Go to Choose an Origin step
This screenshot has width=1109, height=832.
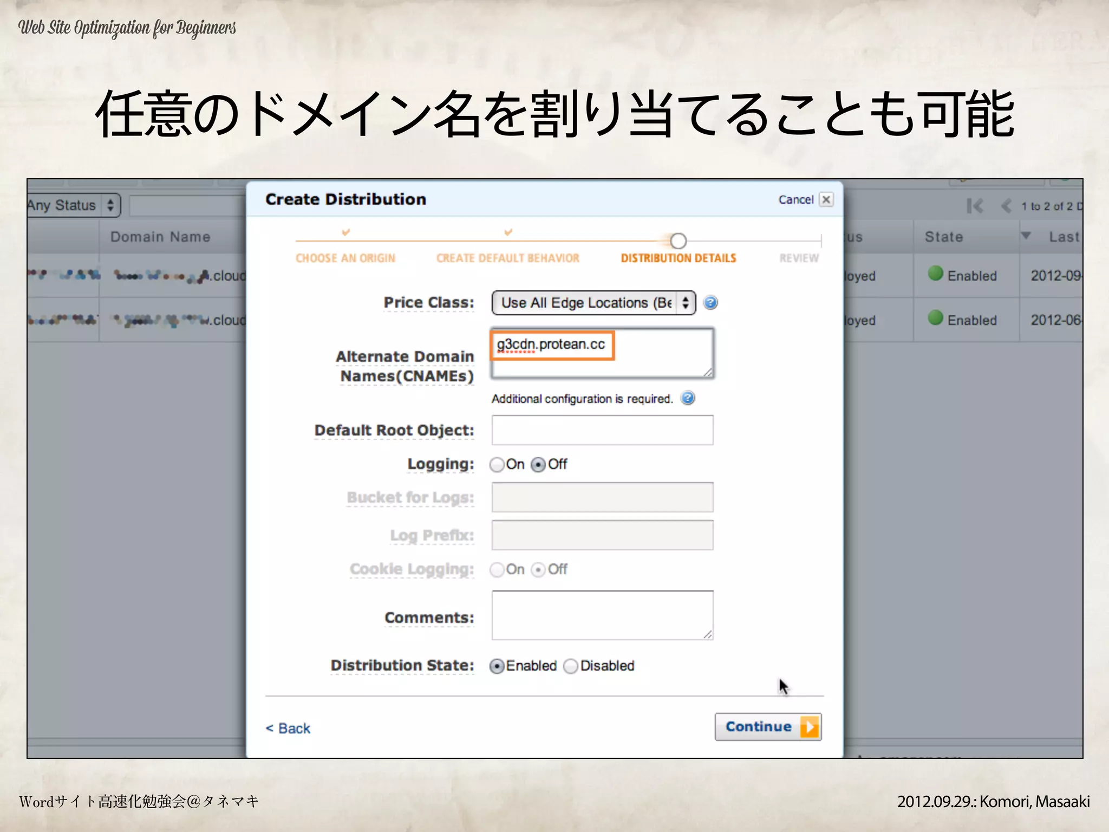point(345,258)
